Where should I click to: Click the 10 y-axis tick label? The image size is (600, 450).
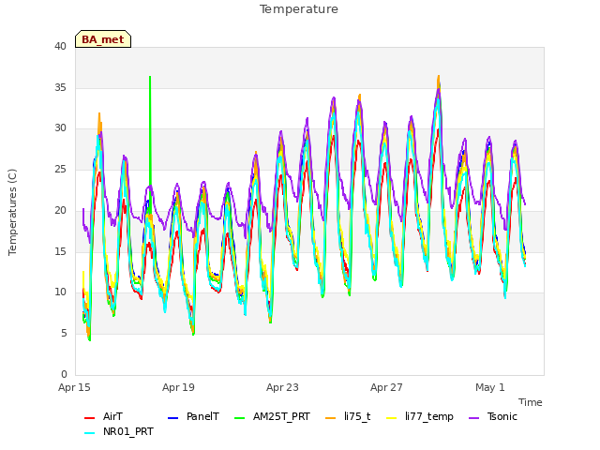coord(60,292)
